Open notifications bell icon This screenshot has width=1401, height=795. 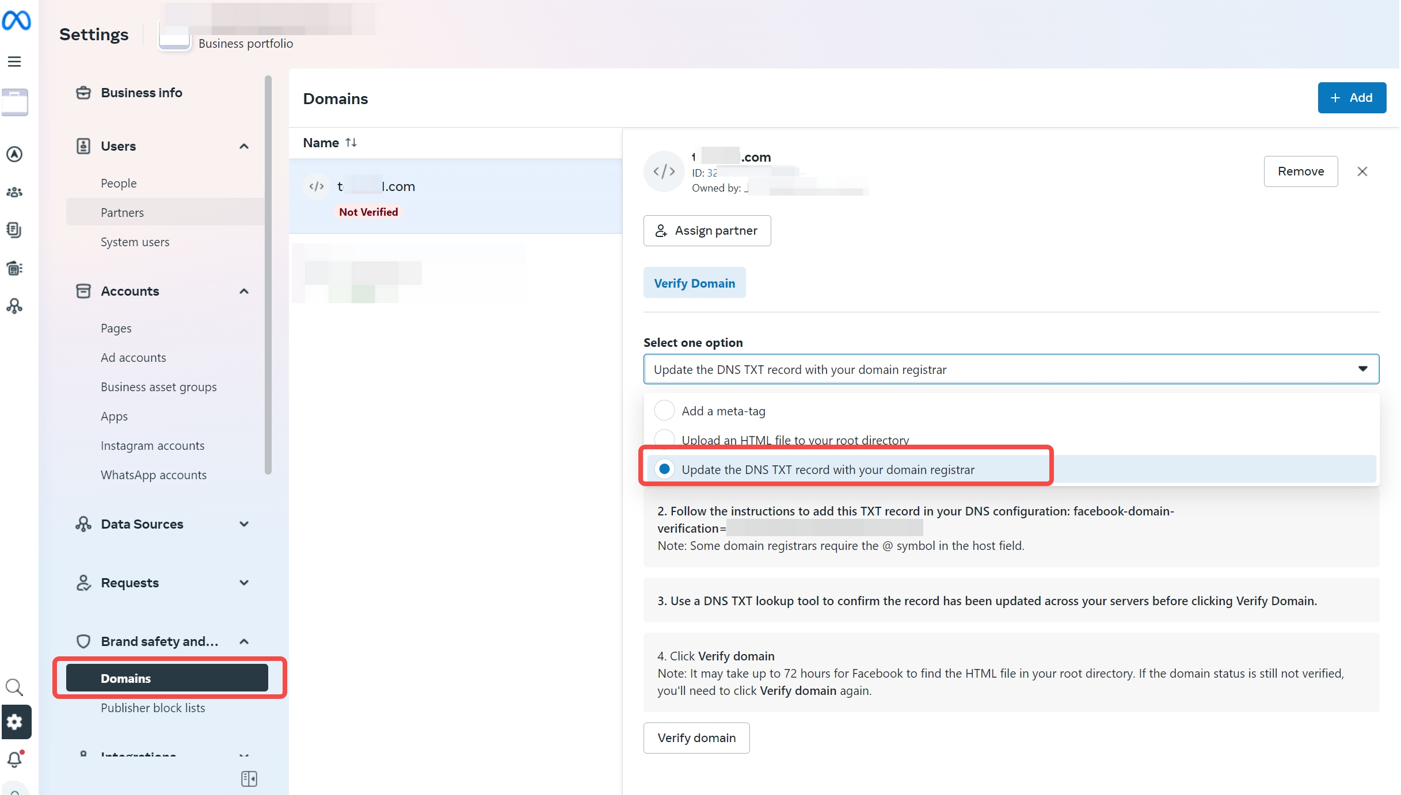[15, 759]
